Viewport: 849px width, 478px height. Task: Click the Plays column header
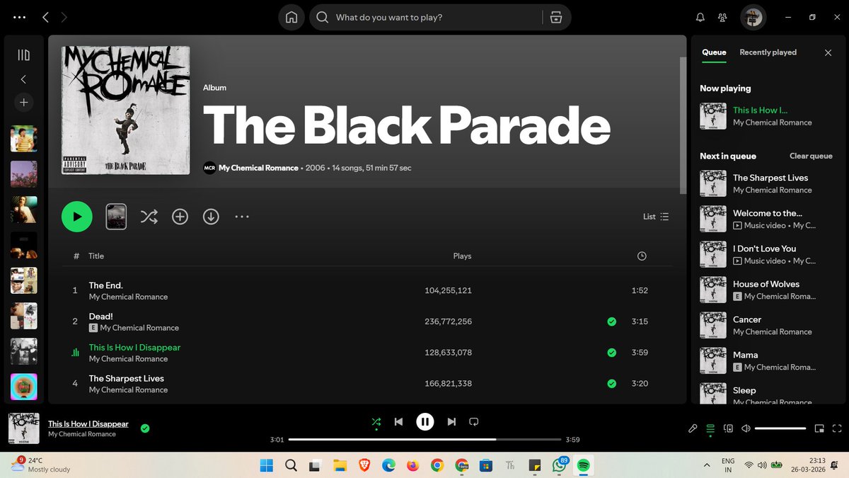click(462, 256)
